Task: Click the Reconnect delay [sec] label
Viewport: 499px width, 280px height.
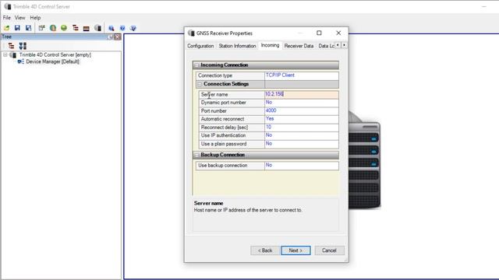Action: click(225, 128)
